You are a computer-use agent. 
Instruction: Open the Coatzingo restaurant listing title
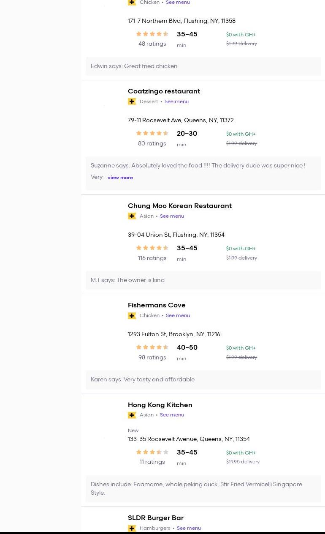pos(164,91)
